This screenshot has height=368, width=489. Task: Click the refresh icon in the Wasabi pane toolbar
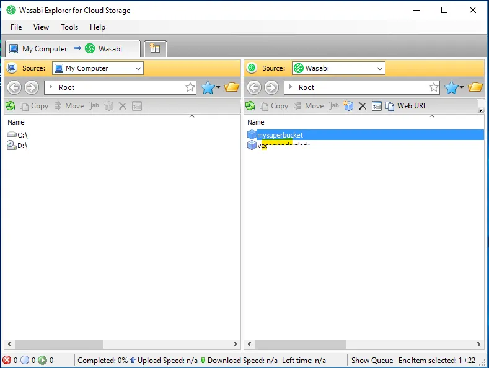point(250,106)
